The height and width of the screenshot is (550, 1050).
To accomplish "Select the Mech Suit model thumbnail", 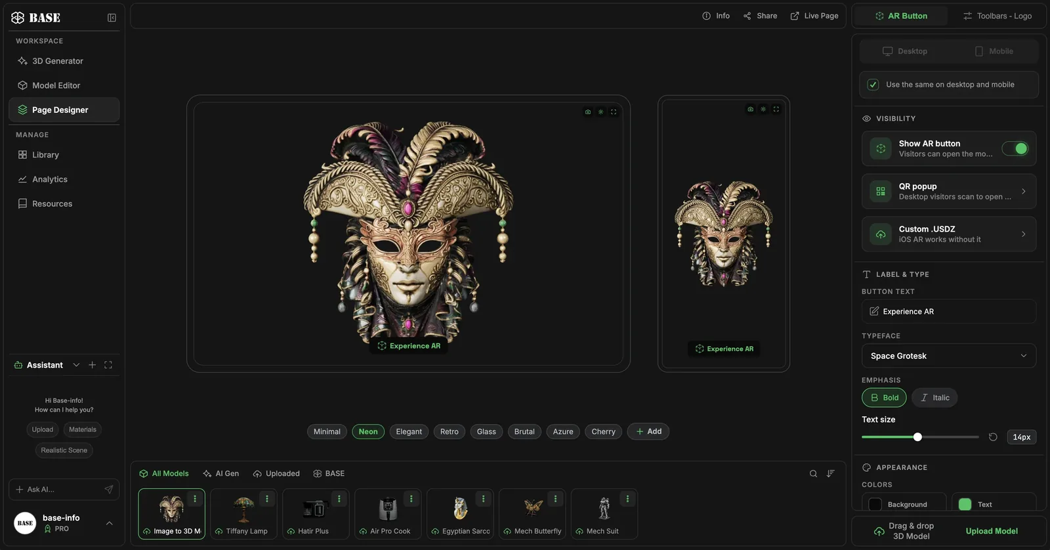I will point(604,514).
